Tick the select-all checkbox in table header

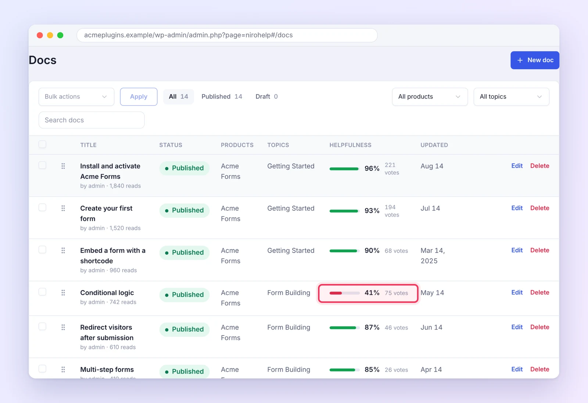[43, 144]
